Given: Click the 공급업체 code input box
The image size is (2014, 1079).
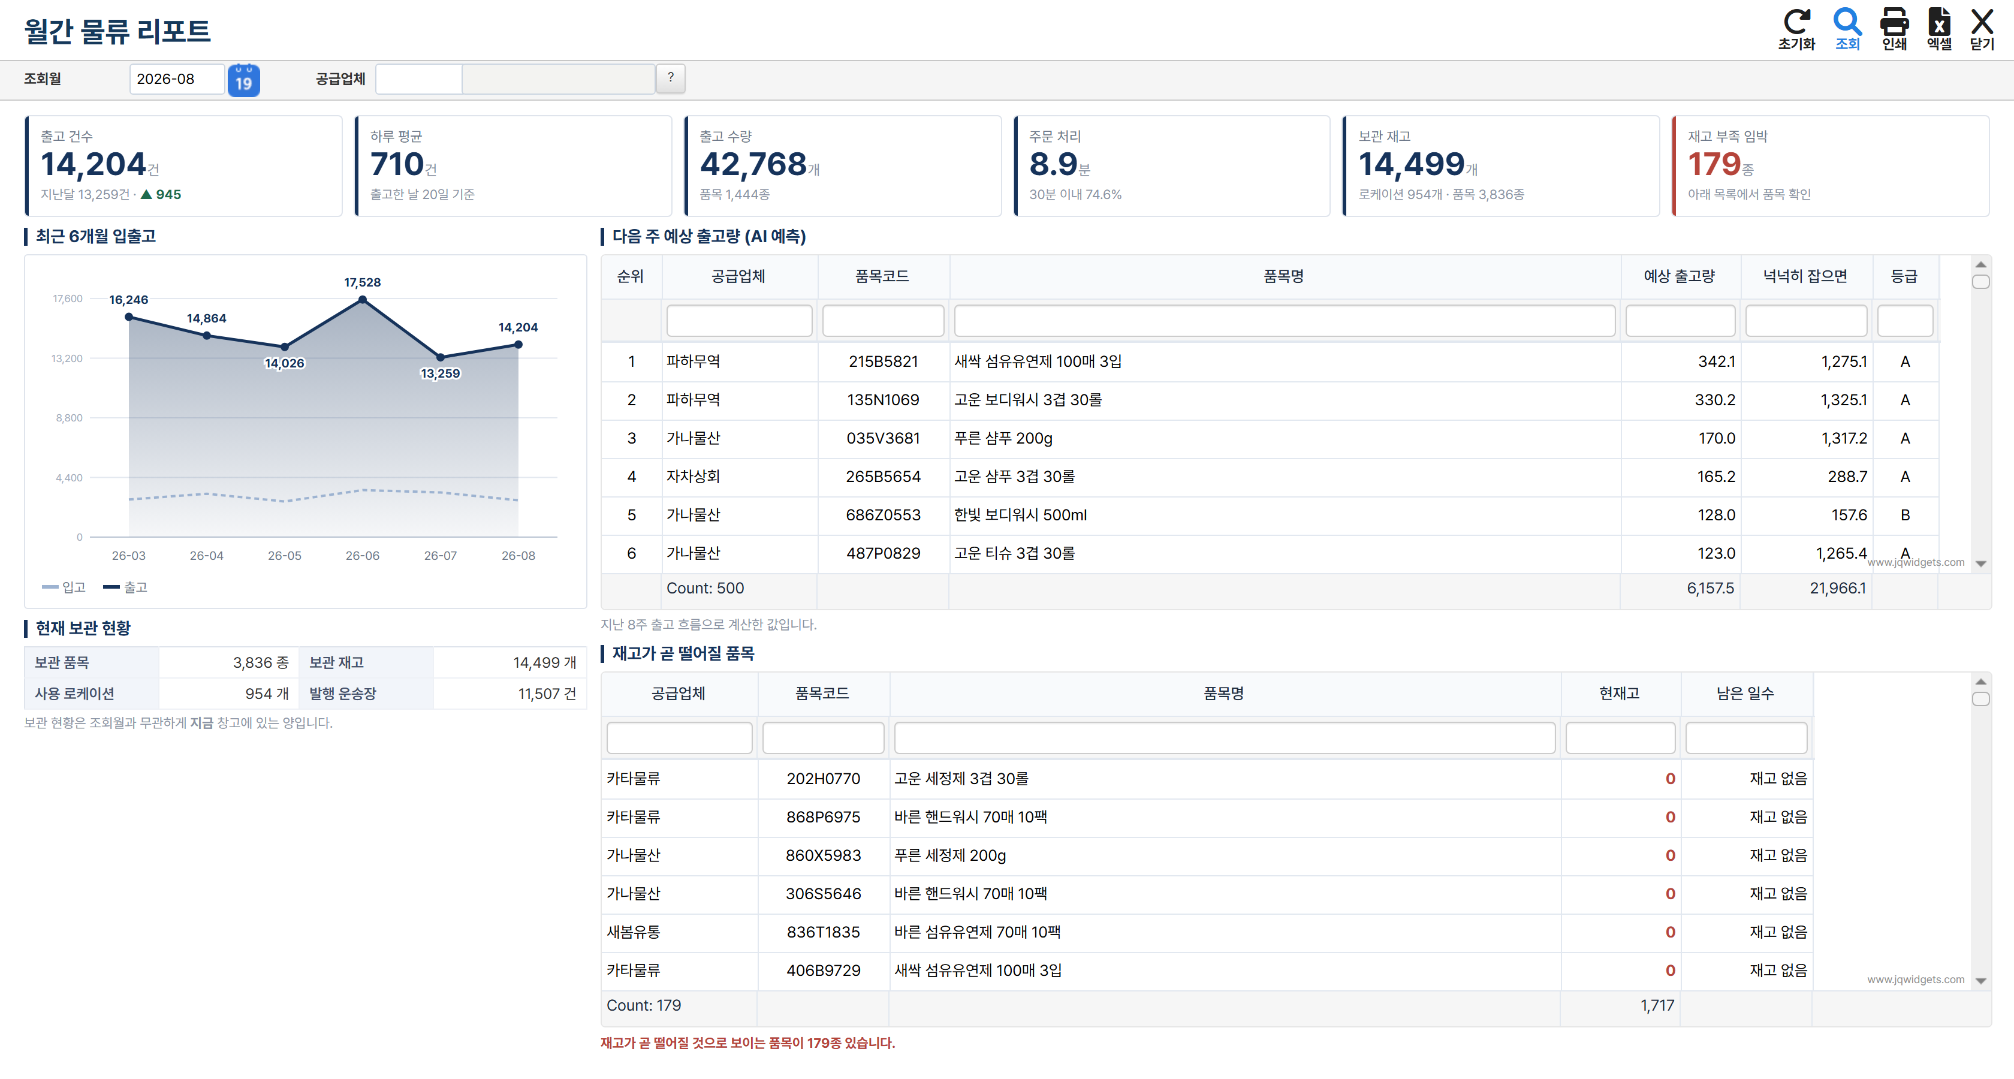Looking at the screenshot, I should point(418,79).
